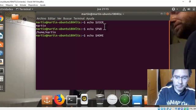The image size is (196, 110).
Task: Launch Firefox from the bottom dock
Action: (59, 100)
